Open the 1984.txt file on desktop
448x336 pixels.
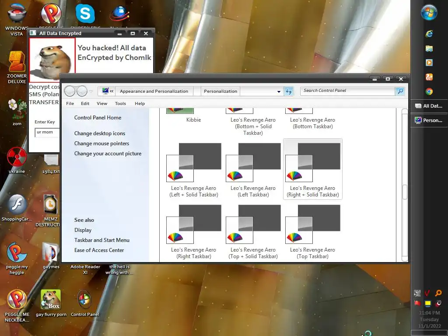pyautogui.click(x=51, y=164)
